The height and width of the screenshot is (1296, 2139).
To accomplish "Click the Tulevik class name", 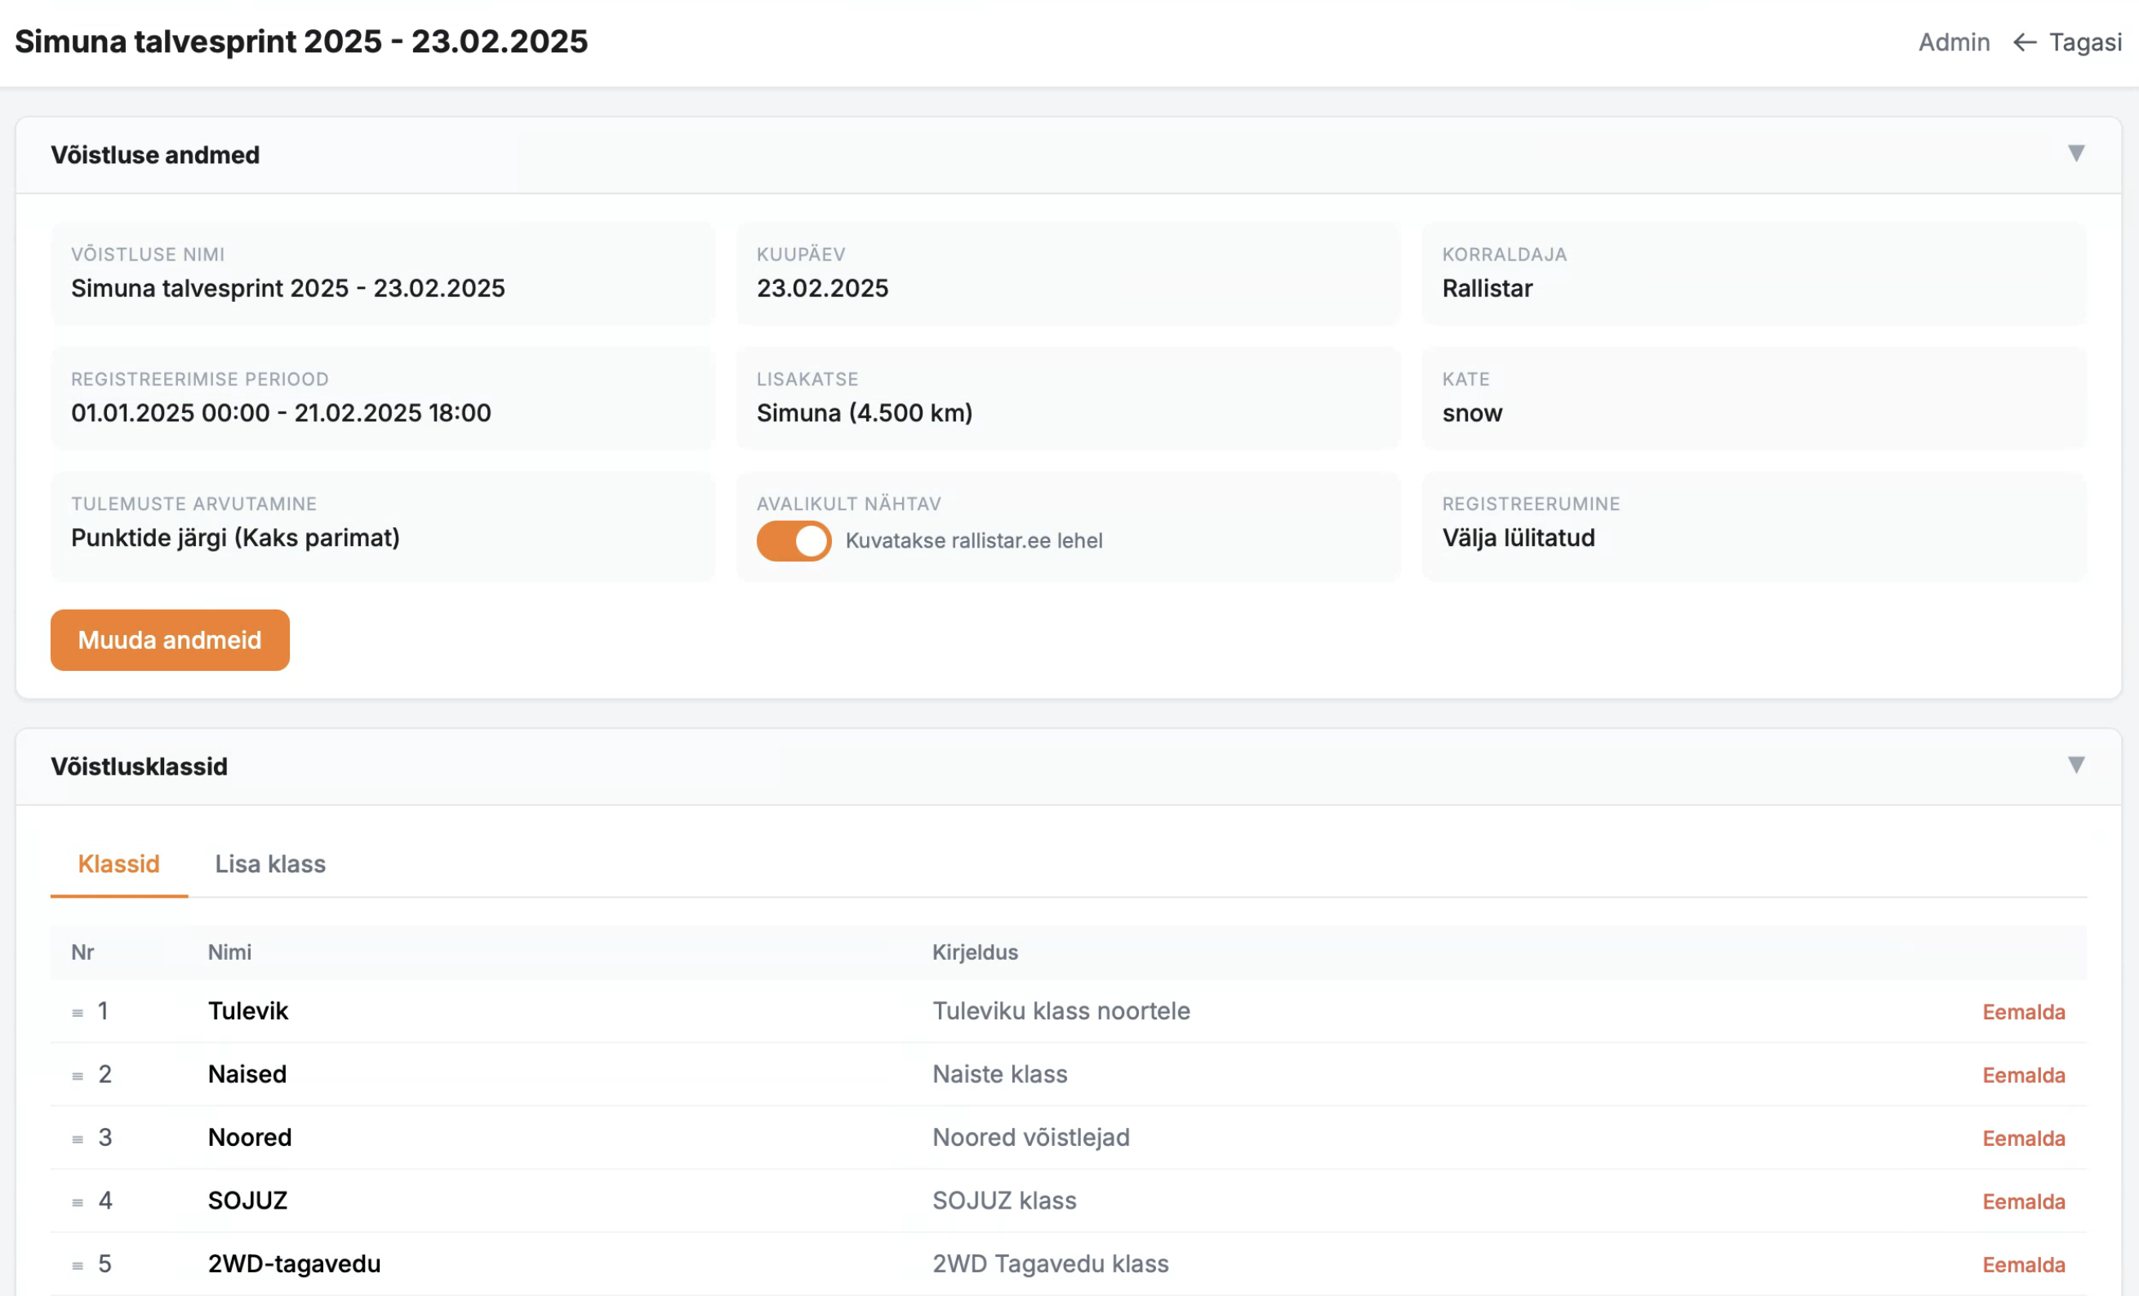I will coord(248,1011).
